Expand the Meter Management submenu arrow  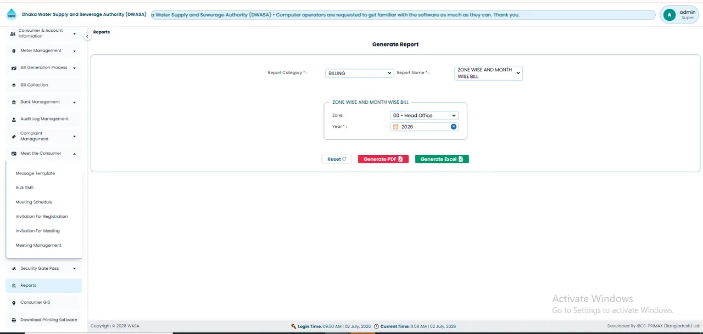(74, 51)
